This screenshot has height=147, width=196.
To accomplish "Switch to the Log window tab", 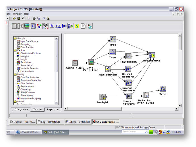I will click(51, 122).
